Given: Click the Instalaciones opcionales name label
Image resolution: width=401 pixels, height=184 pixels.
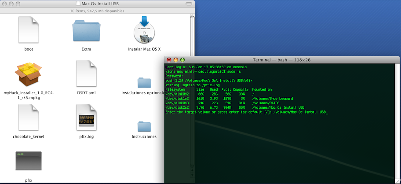Looking at the screenshot, I should point(143,93).
